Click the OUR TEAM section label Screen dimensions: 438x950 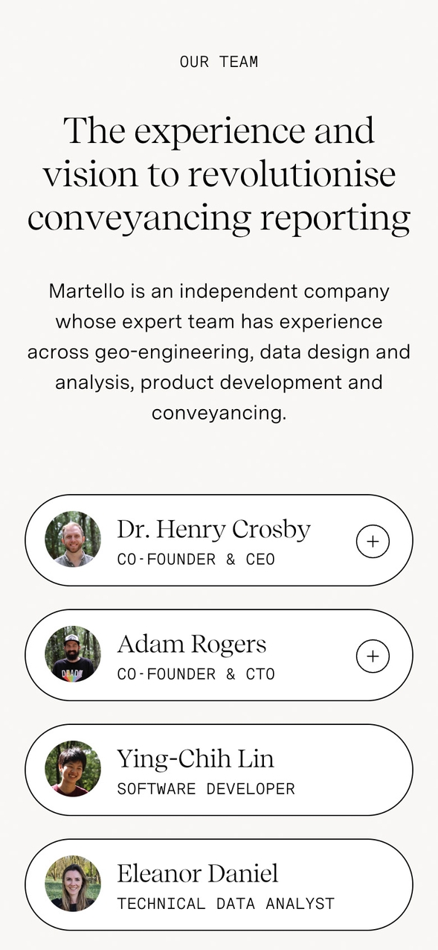[219, 62]
